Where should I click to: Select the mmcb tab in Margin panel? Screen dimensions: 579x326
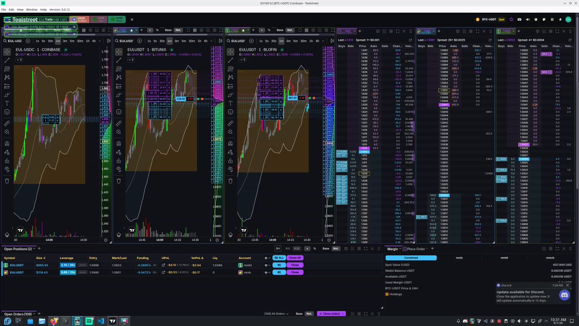pos(550,258)
